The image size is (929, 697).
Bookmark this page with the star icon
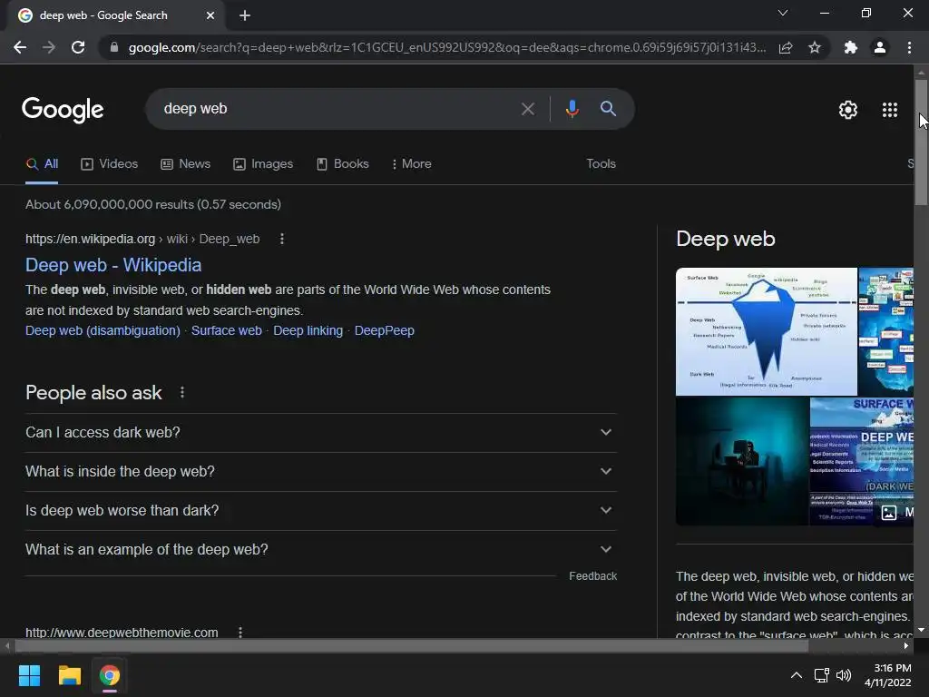point(815,47)
